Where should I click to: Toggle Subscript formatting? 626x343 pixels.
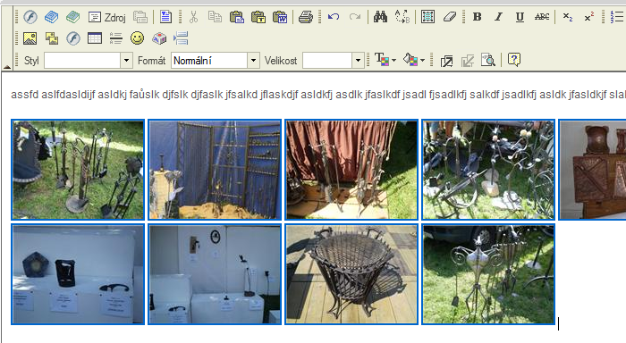click(x=568, y=17)
